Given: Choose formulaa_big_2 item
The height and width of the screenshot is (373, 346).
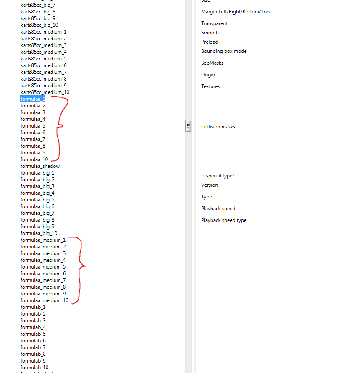Looking at the screenshot, I should [x=37, y=180].
